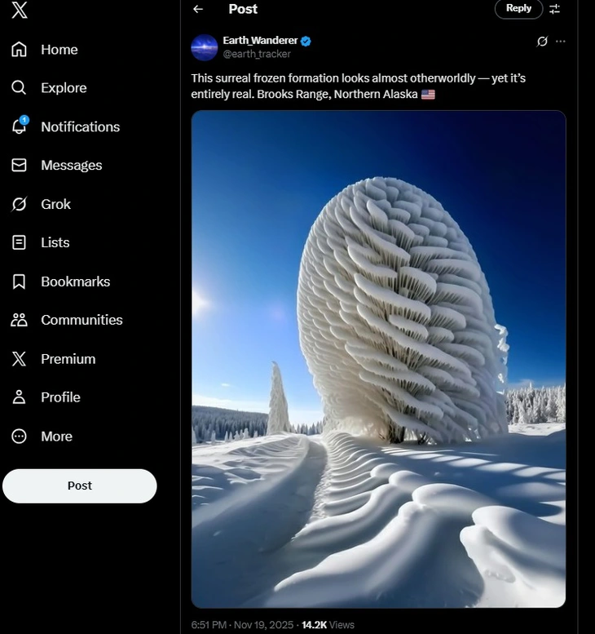Click the Reply button at top

(x=518, y=8)
